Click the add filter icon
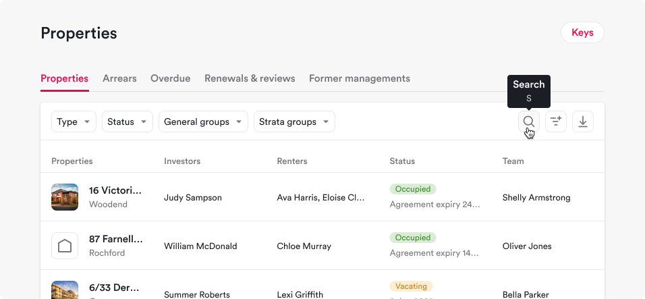This screenshot has height=299, width=645. (556, 121)
